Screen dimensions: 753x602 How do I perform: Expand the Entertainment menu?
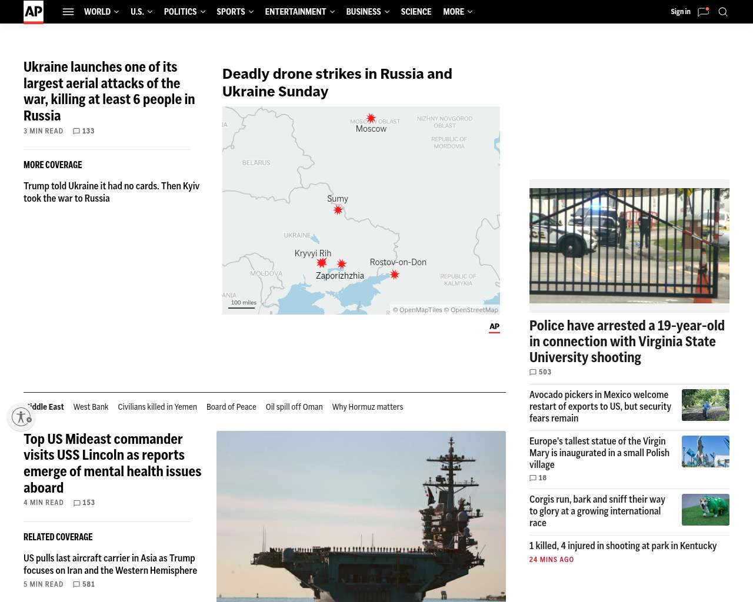click(x=299, y=12)
